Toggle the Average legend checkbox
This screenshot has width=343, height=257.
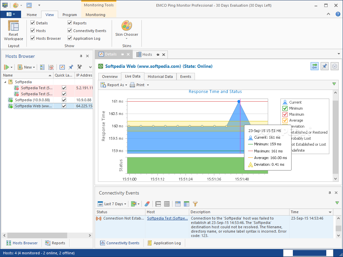[x=285, y=120]
